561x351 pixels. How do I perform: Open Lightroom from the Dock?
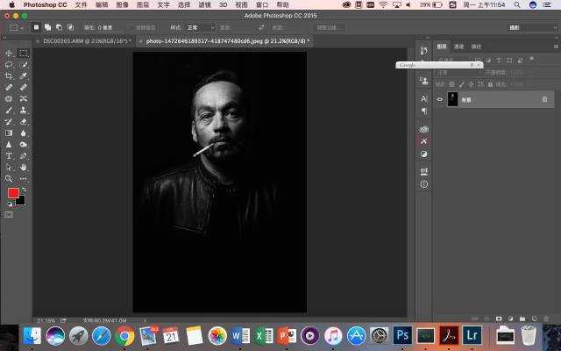(472, 335)
